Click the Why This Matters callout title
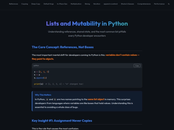174x130 pixels. pyautogui.click(x=43, y=95)
